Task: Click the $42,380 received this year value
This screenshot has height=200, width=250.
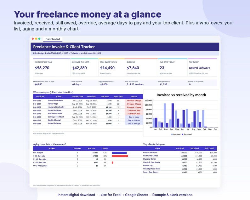Action: click(80, 68)
